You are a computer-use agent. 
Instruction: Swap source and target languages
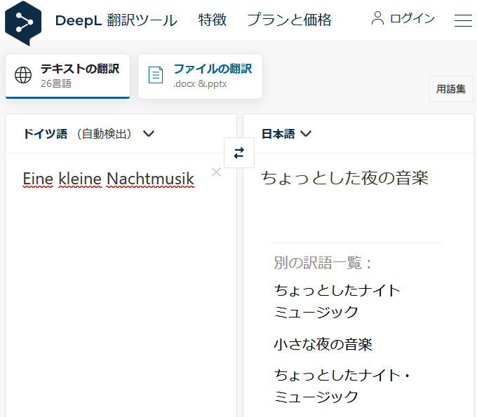tap(239, 153)
